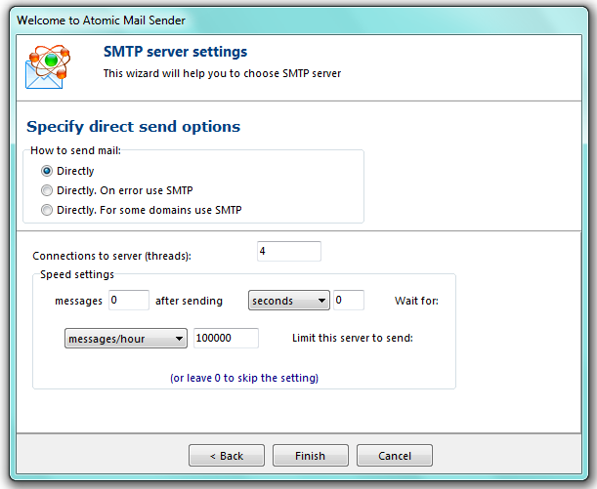Image resolution: width=597 pixels, height=489 pixels.
Task: Enable "Directly. For some domains use SMTP"
Action: pyautogui.click(x=47, y=210)
